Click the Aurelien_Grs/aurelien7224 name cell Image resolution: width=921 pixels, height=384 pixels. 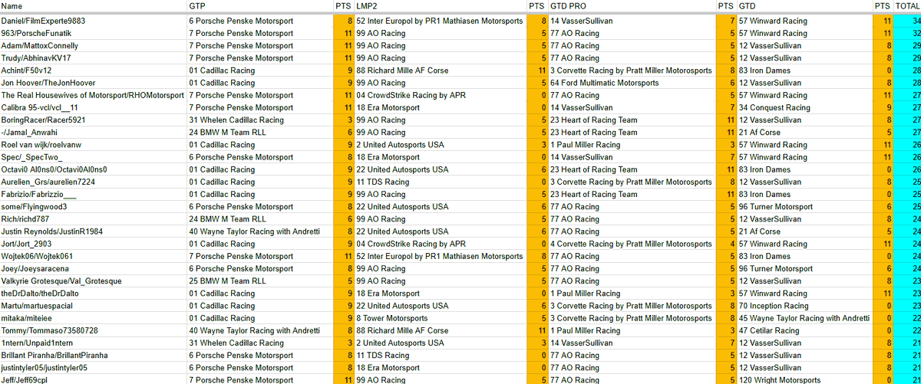(x=94, y=182)
